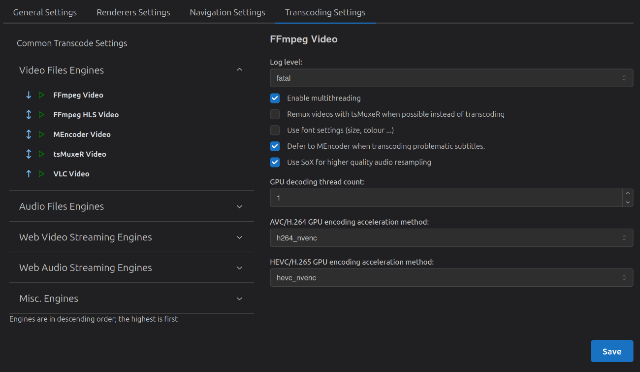Uncheck Use SoX for audio resampling

[275, 162]
